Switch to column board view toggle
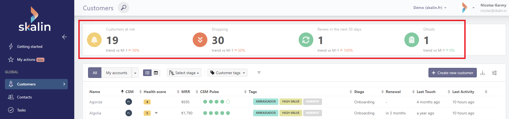The width and height of the screenshot is (509, 119). point(156,73)
